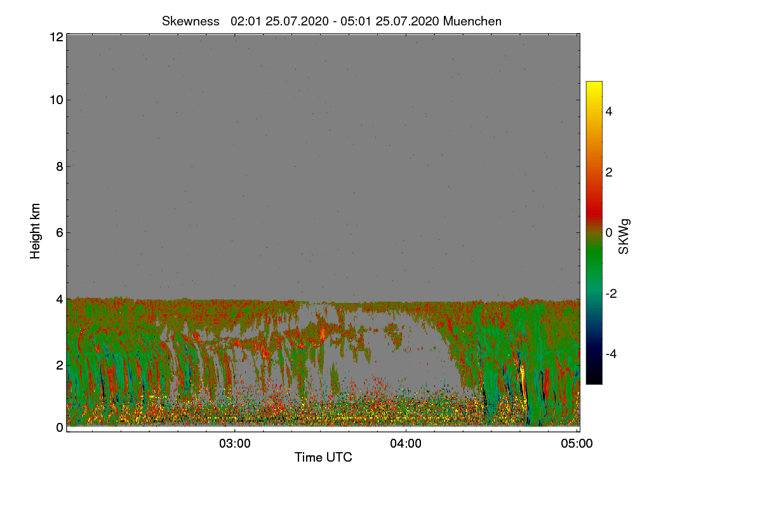This screenshot has width=762, height=508.
Task: Click the height axis tick label "8"
Action: click(x=59, y=166)
